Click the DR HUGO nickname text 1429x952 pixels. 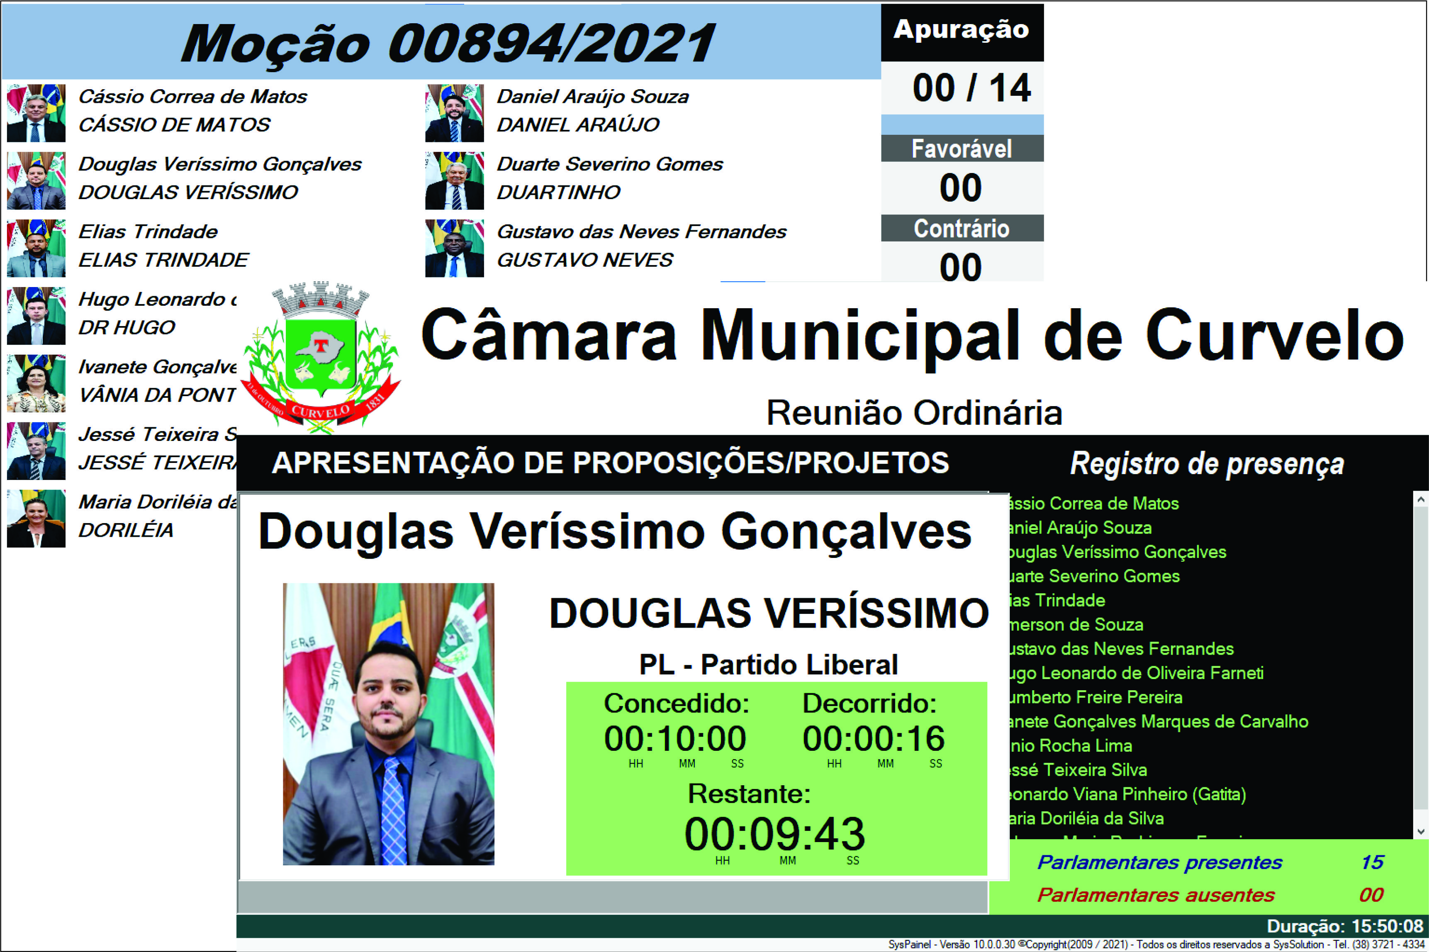pos(126,328)
